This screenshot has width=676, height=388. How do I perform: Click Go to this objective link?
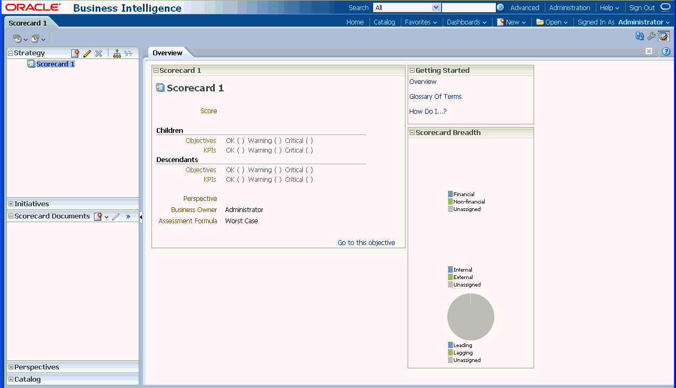tap(366, 243)
